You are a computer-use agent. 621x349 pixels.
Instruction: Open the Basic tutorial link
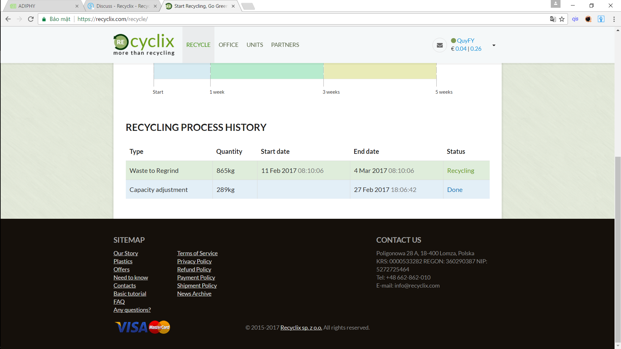130,294
